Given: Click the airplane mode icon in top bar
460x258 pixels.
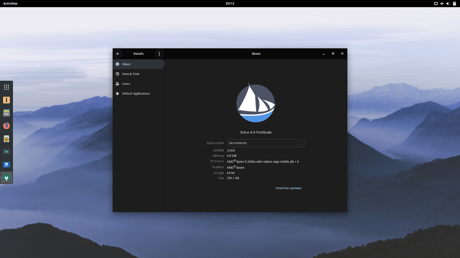Looking at the screenshot, I should [x=442, y=3].
